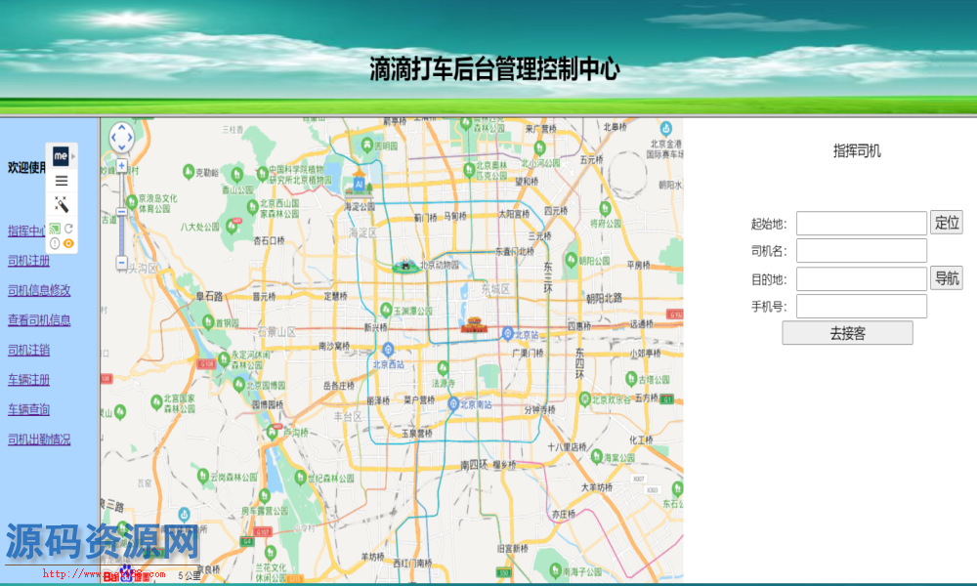This screenshot has height=586, width=977.
Task: Click the 指挥司机 heading text
Action: pyautogui.click(x=857, y=150)
